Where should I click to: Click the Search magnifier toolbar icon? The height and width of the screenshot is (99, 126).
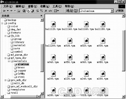24,11
